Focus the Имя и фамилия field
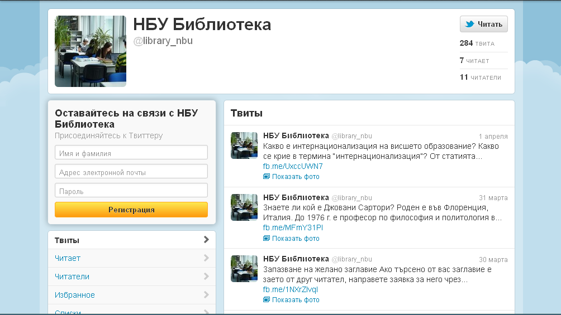Screen dimensions: 561x315 click(131, 153)
